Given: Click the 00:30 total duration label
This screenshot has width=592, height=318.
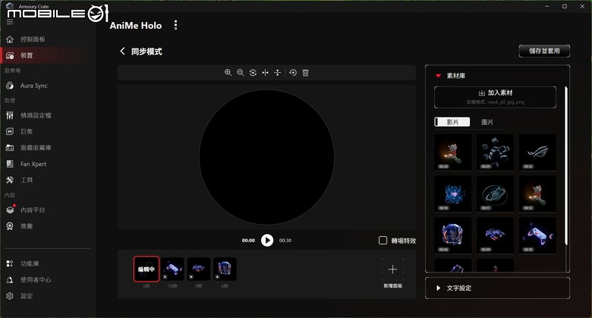Looking at the screenshot, I should [x=285, y=240].
